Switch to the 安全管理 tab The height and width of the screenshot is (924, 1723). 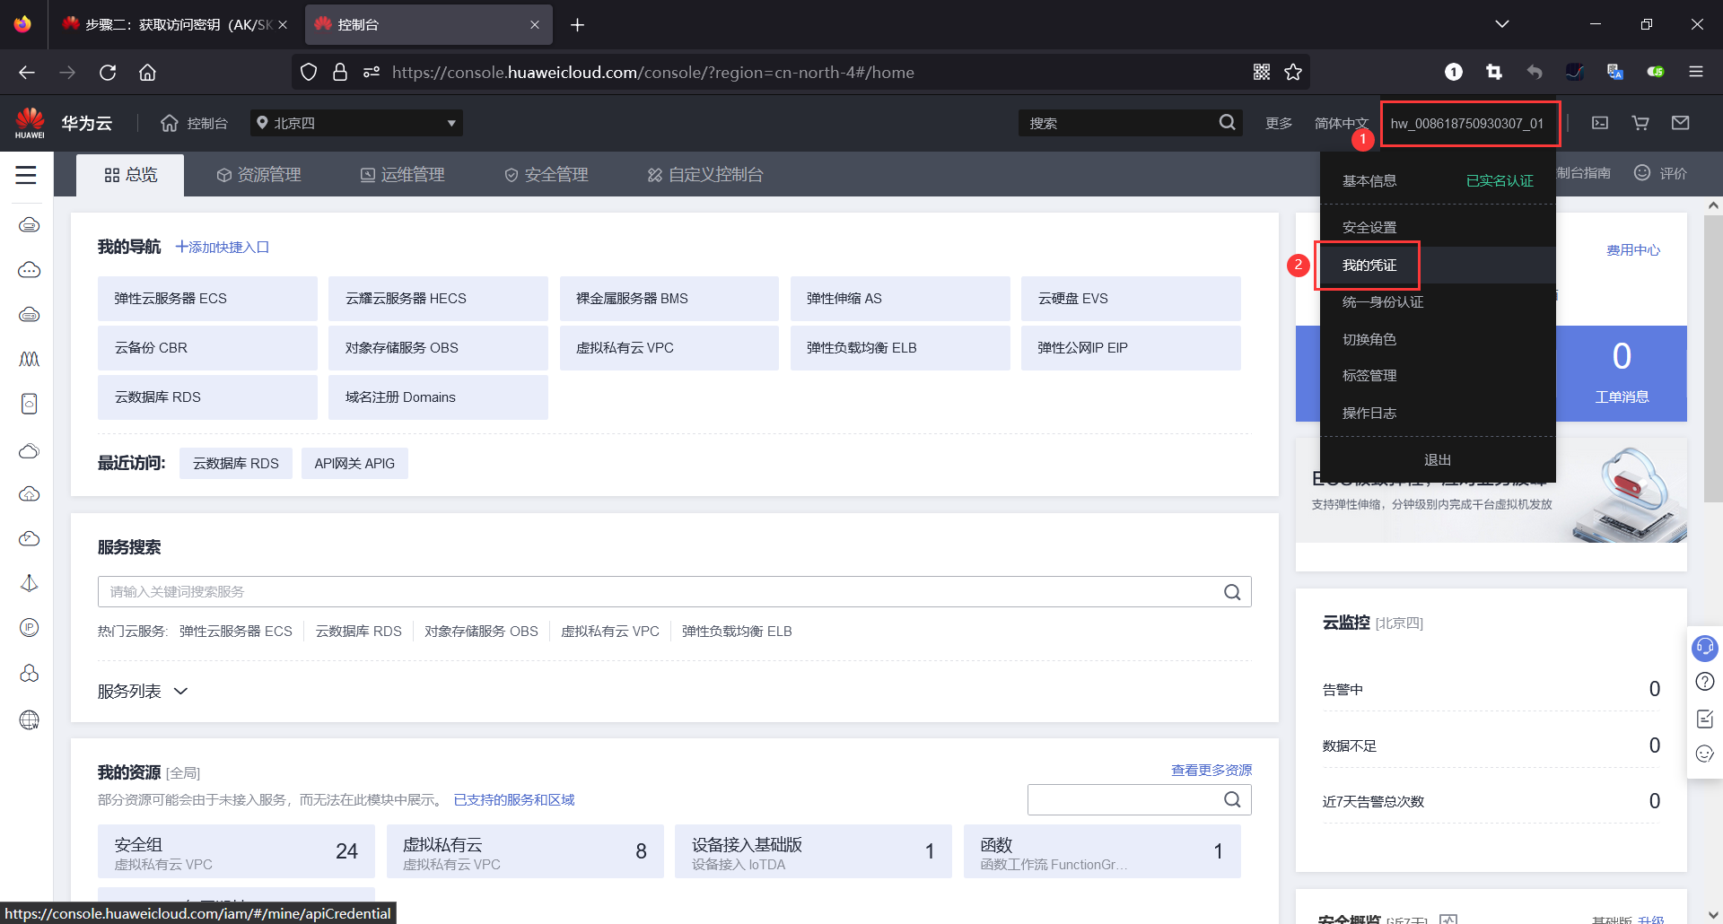pyautogui.click(x=547, y=175)
